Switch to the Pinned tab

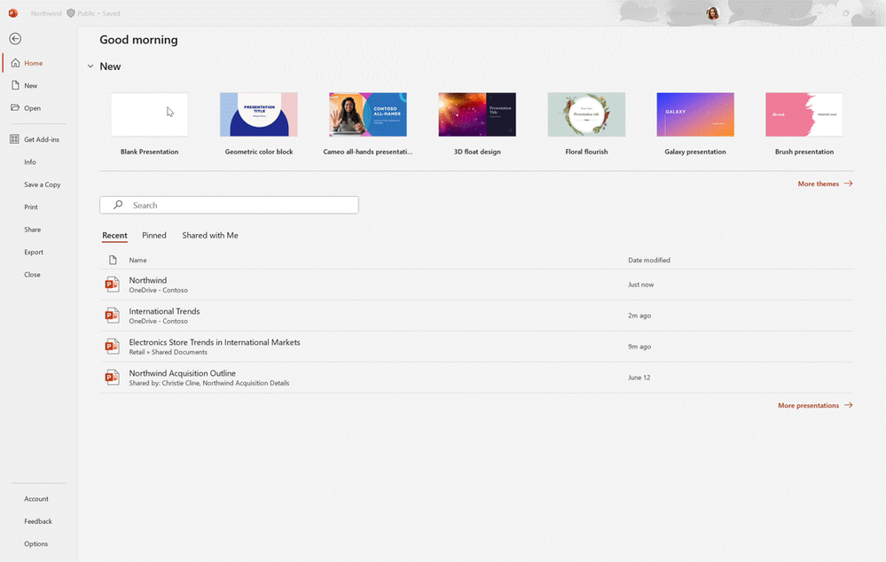[x=154, y=236]
